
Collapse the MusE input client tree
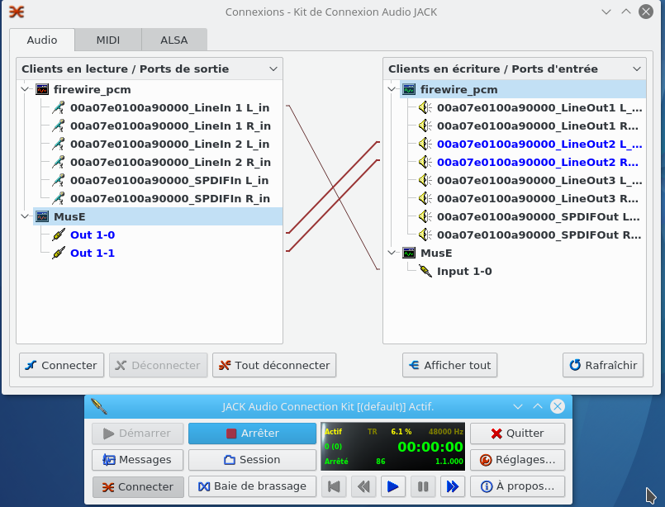pyautogui.click(x=392, y=253)
